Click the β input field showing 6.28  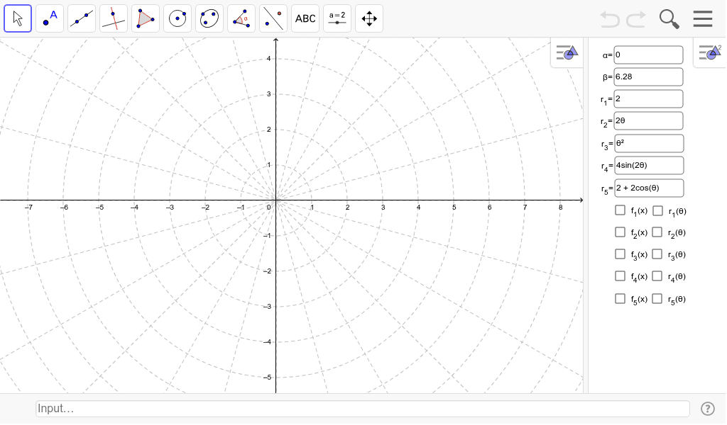648,76
